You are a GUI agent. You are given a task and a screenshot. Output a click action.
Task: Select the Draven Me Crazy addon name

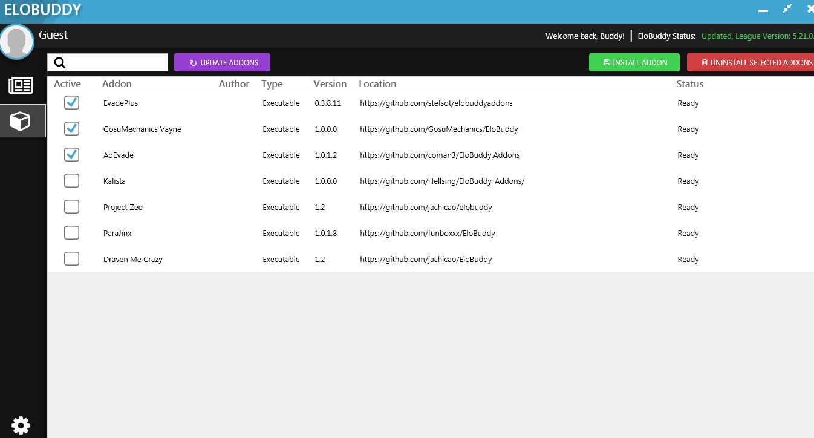point(133,260)
